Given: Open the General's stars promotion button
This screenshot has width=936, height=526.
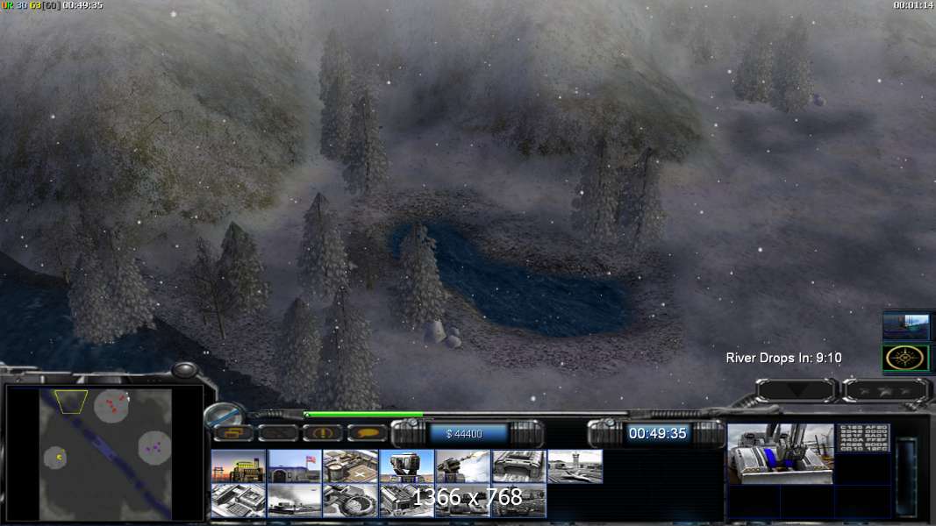Looking at the screenshot, I should tap(886, 391).
